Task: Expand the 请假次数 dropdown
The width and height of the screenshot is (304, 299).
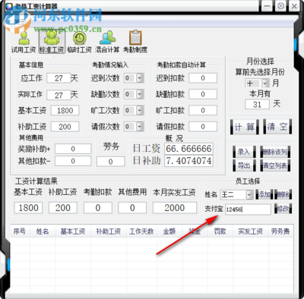Action: pyautogui.click(x=140, y=127)
